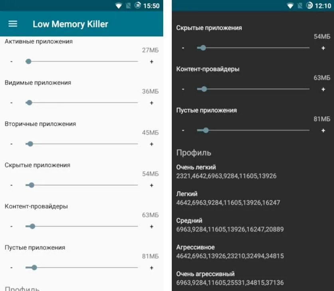Tap the 45МБ value label
The height and width of the screenshot is (291, 334).
(150, 132)
